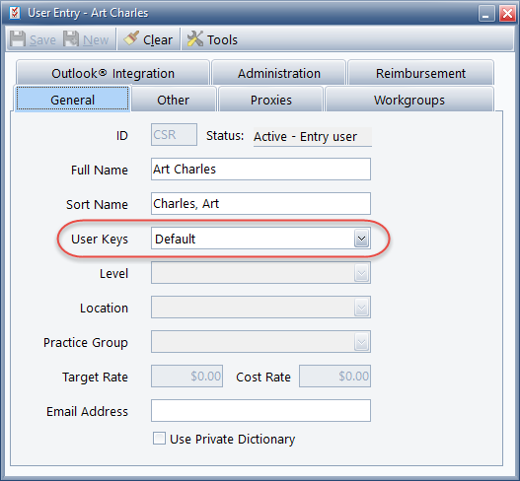Select the Reimbursement tab
Screen dimensions: 520x481
point(420,73)
